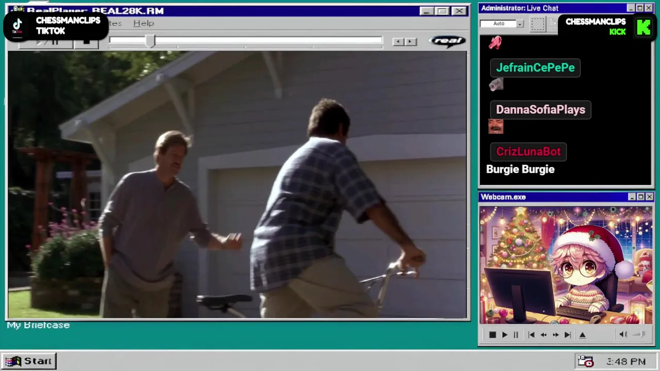Maximize the Live Chat window
Viewport: 660px width, 371px height.
tap(640, 8)
